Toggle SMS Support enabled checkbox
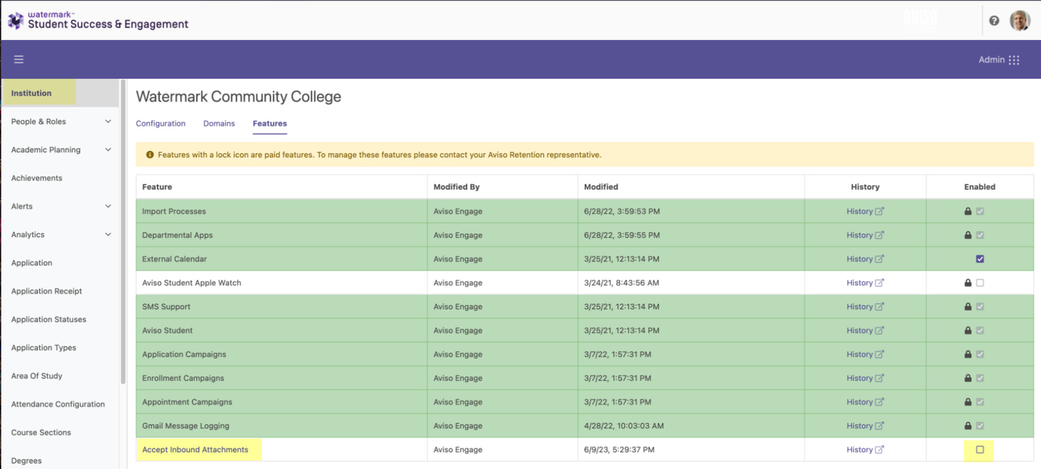The width and height of the screenshot is (1041, 469). tap(980, 306)
